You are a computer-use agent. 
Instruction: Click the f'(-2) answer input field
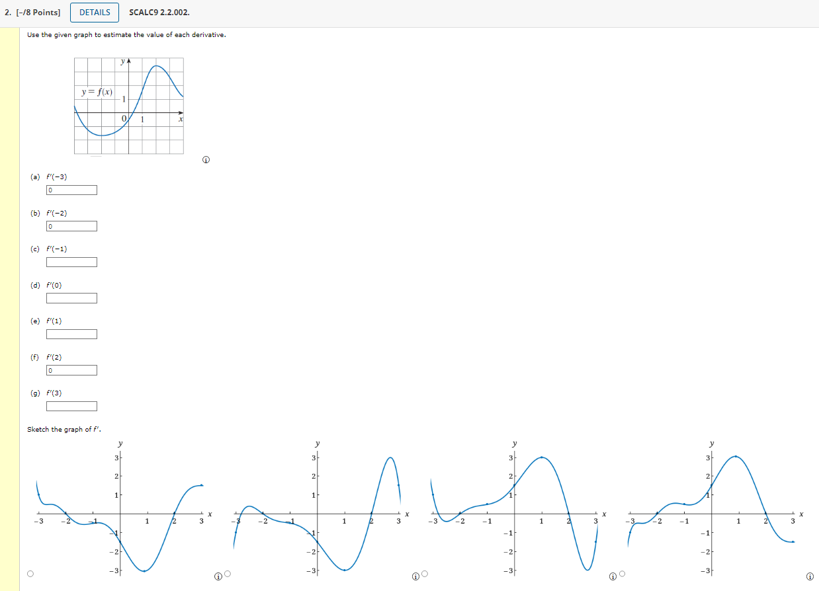point(71,225)
